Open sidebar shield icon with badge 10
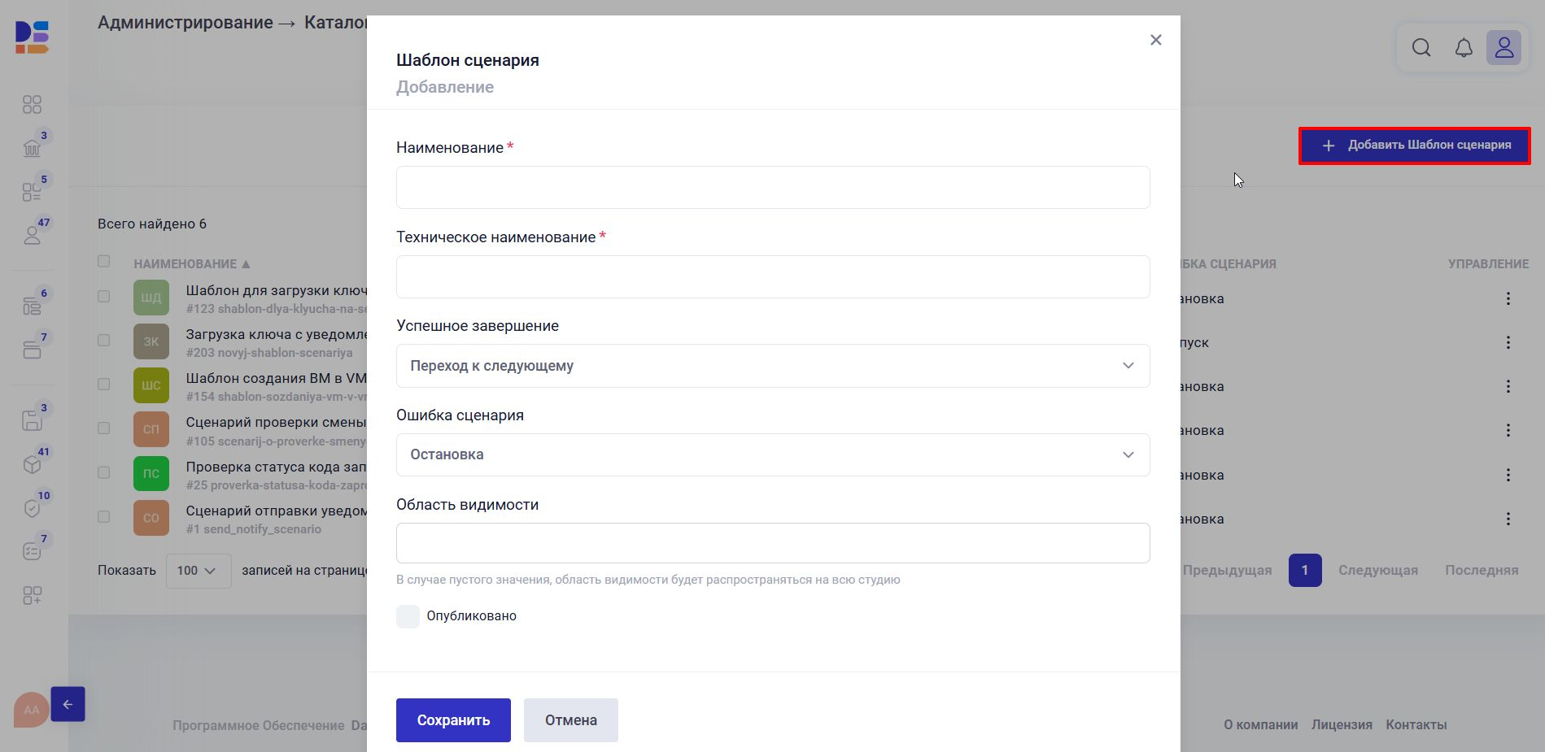The image size is (1545, 752). 33,508
